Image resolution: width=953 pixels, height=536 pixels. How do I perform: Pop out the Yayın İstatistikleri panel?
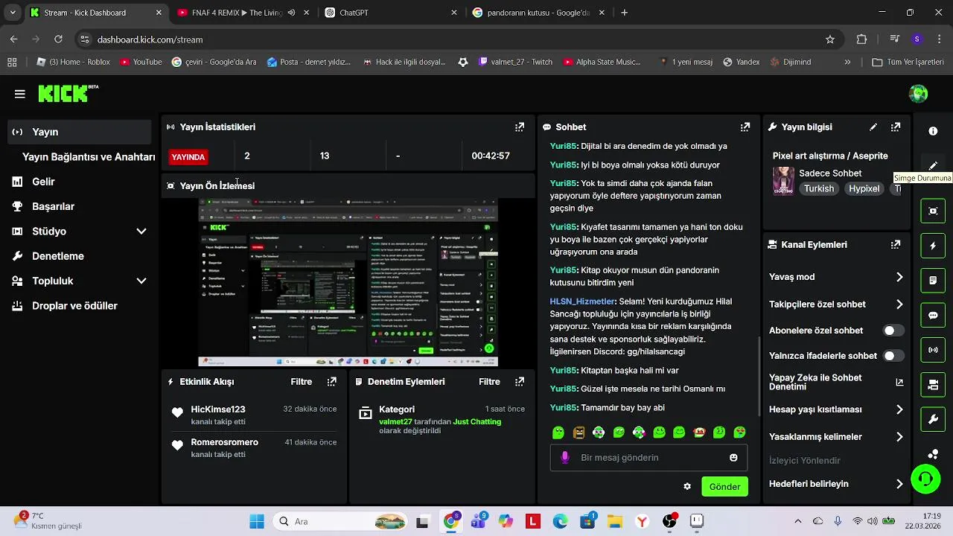(520, 127)
